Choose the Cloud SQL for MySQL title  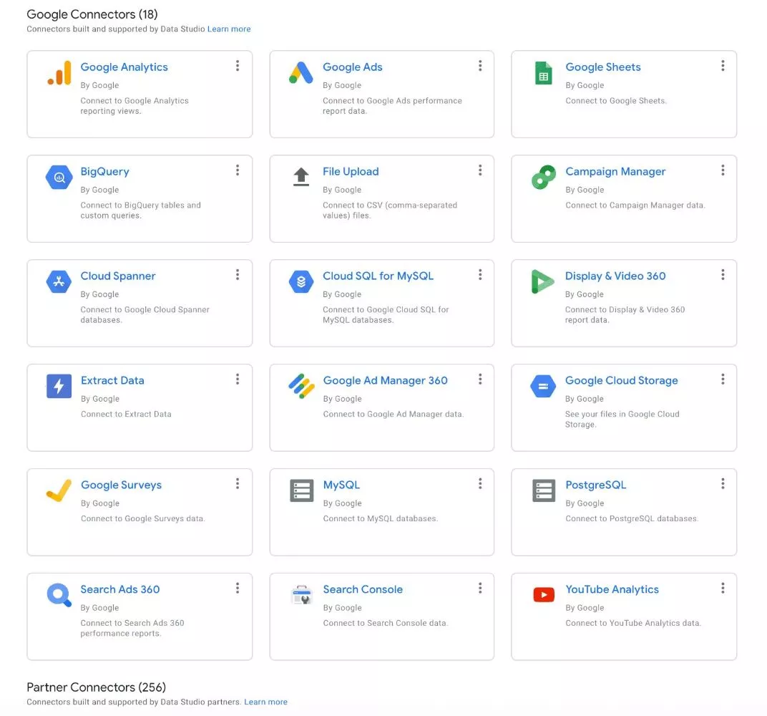pyautogui.click(x=378, y=276)
